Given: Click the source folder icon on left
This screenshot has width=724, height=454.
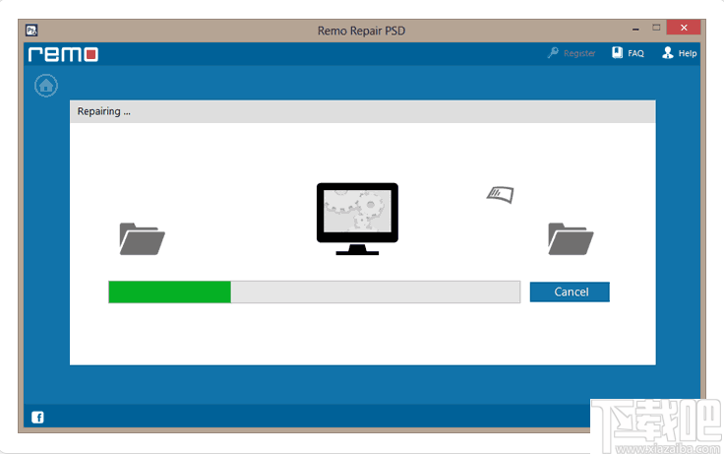Looking at the screenshot, I should [x=142, y=238].
